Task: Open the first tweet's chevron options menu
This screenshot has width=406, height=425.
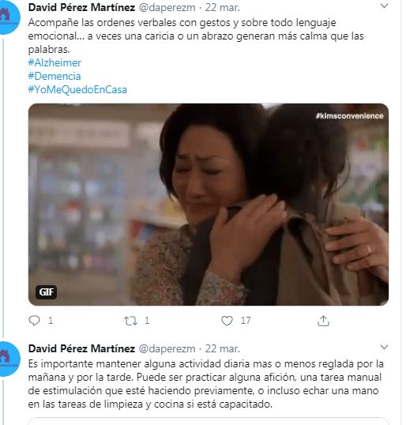Action: click(385, 6)
